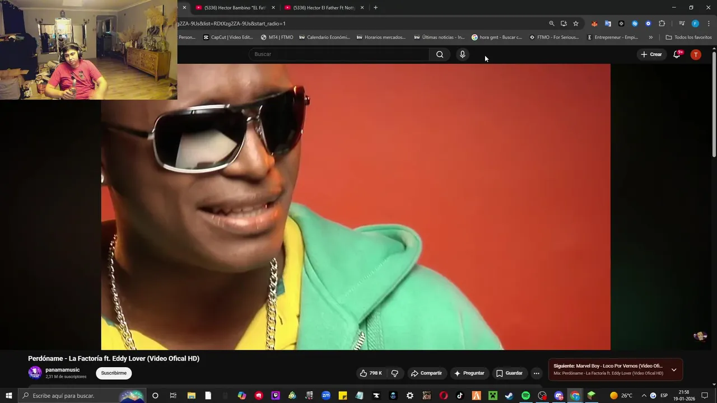Click the Crear button
This screenshot has height=403, width=717.
click(651, 54)
